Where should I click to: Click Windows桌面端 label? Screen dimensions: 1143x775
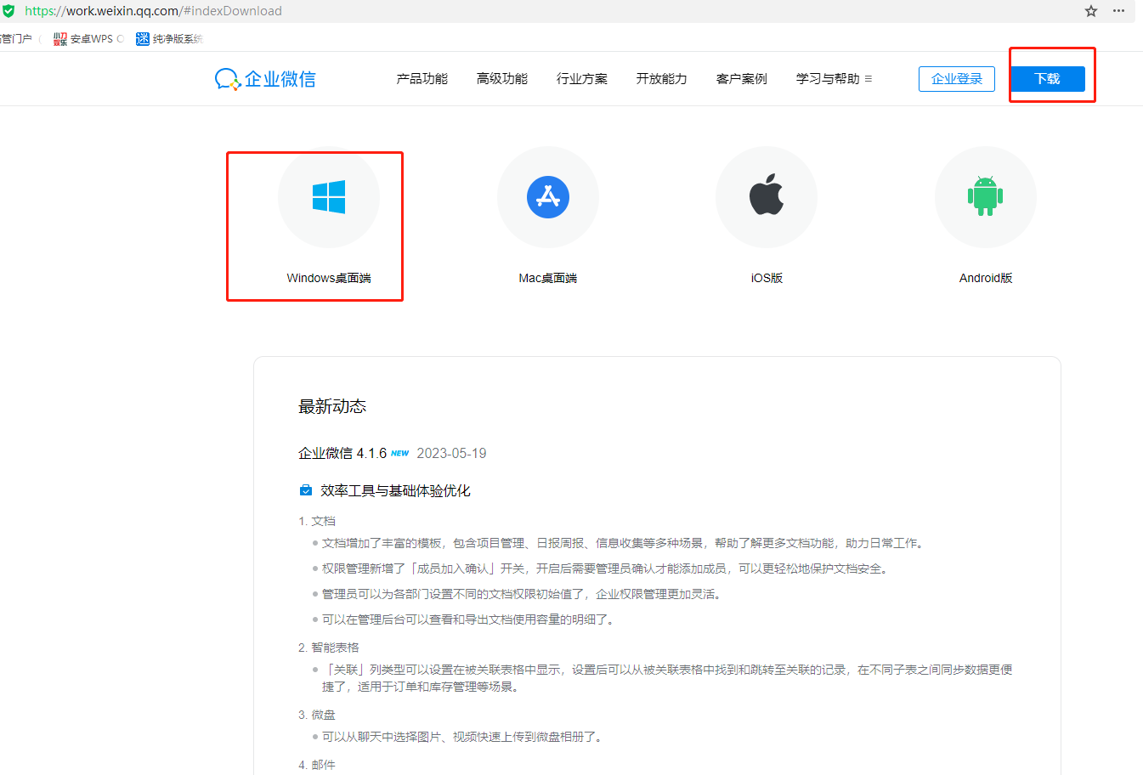[329, 278]
